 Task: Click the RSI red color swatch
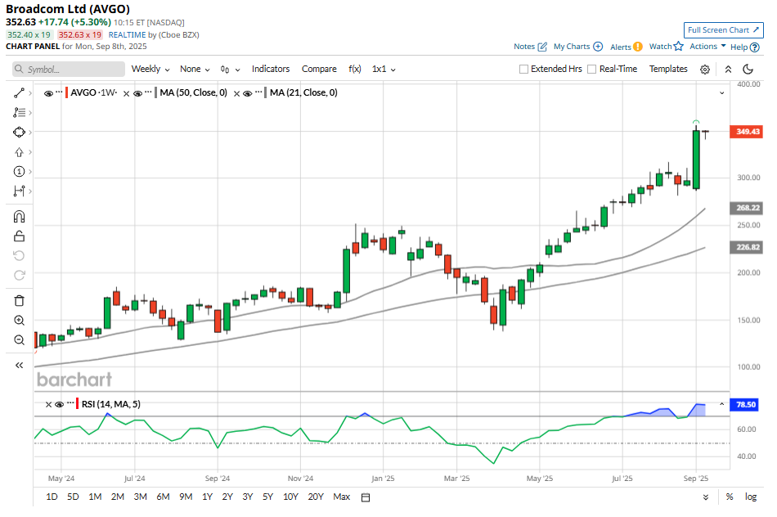tap(78, 404)
